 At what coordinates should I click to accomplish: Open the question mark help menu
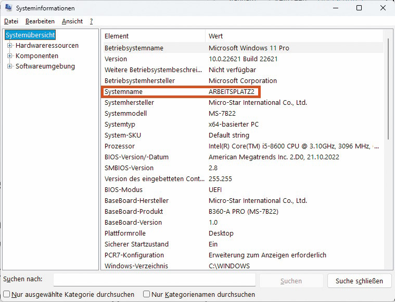pyautogui.click(x=91, y=21)
